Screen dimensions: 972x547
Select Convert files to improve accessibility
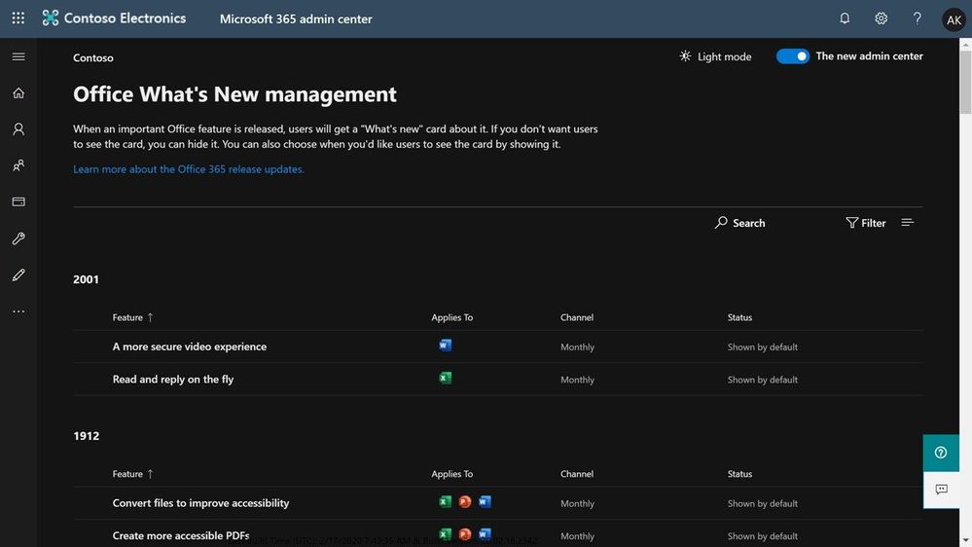pos(200,503)
